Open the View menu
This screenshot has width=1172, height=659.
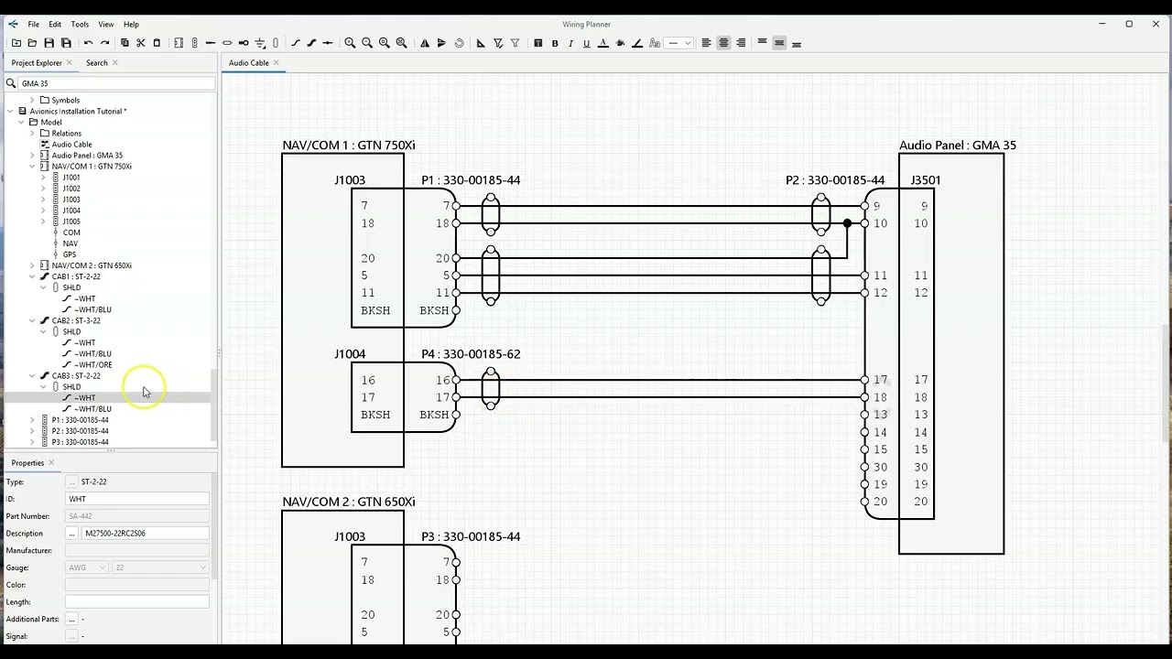[106, 24]
